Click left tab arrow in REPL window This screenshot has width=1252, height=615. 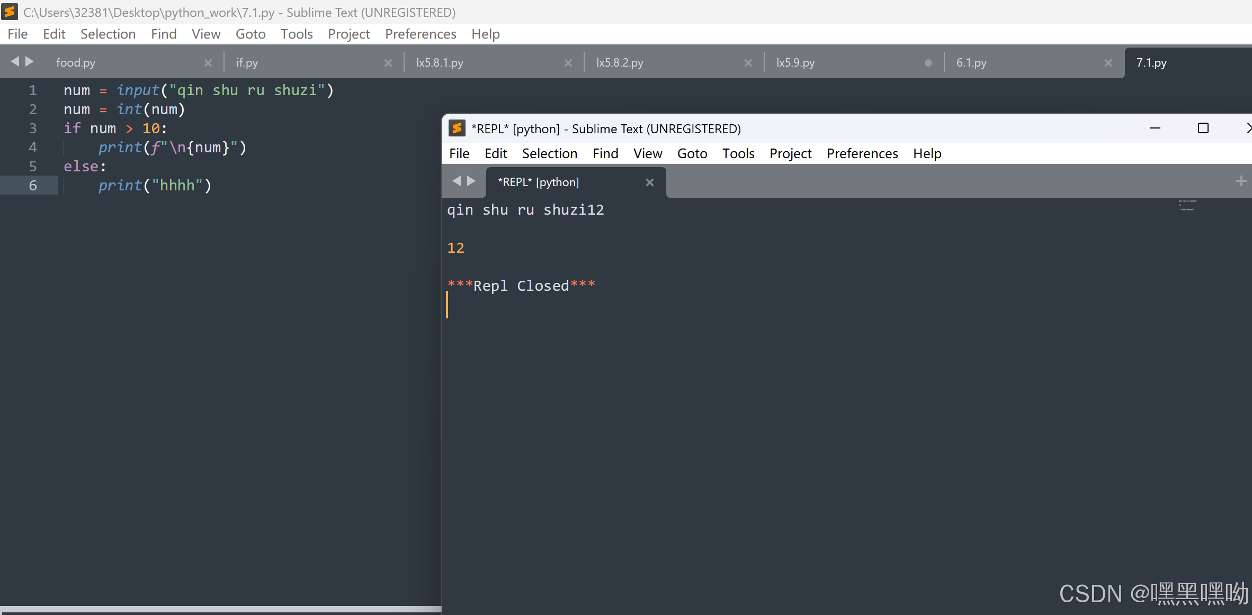tap(457, 181)
